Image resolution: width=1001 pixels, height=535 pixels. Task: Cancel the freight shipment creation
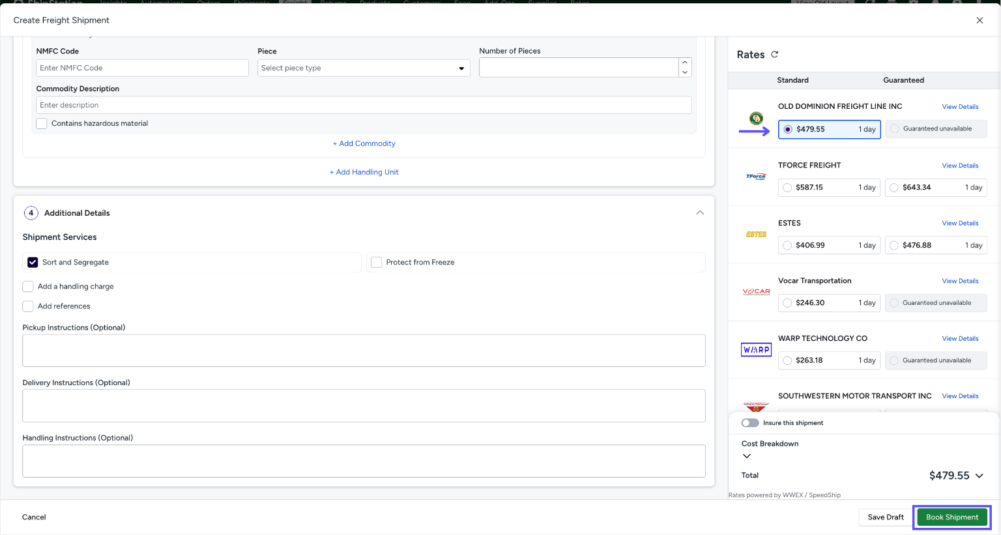(x=34, y=517)
